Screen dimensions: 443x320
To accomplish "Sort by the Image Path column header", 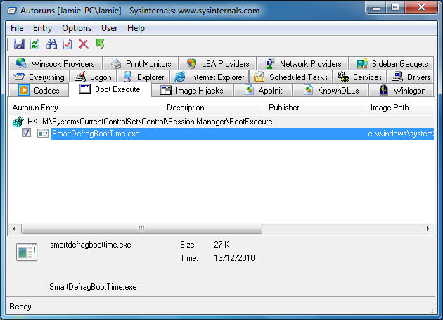I will [400, 108].
